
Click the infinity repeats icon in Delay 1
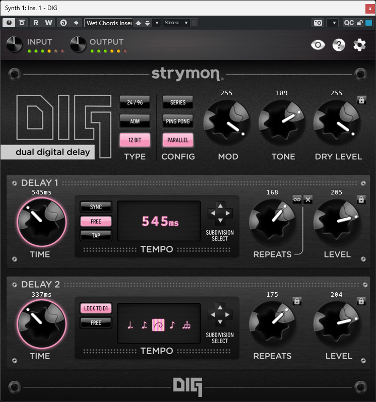[297, 199]
